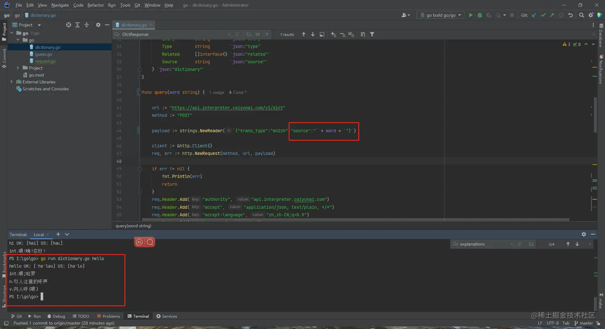Collapse all in Project panel
Screen dimensions: 605x329
click(86, 25)
